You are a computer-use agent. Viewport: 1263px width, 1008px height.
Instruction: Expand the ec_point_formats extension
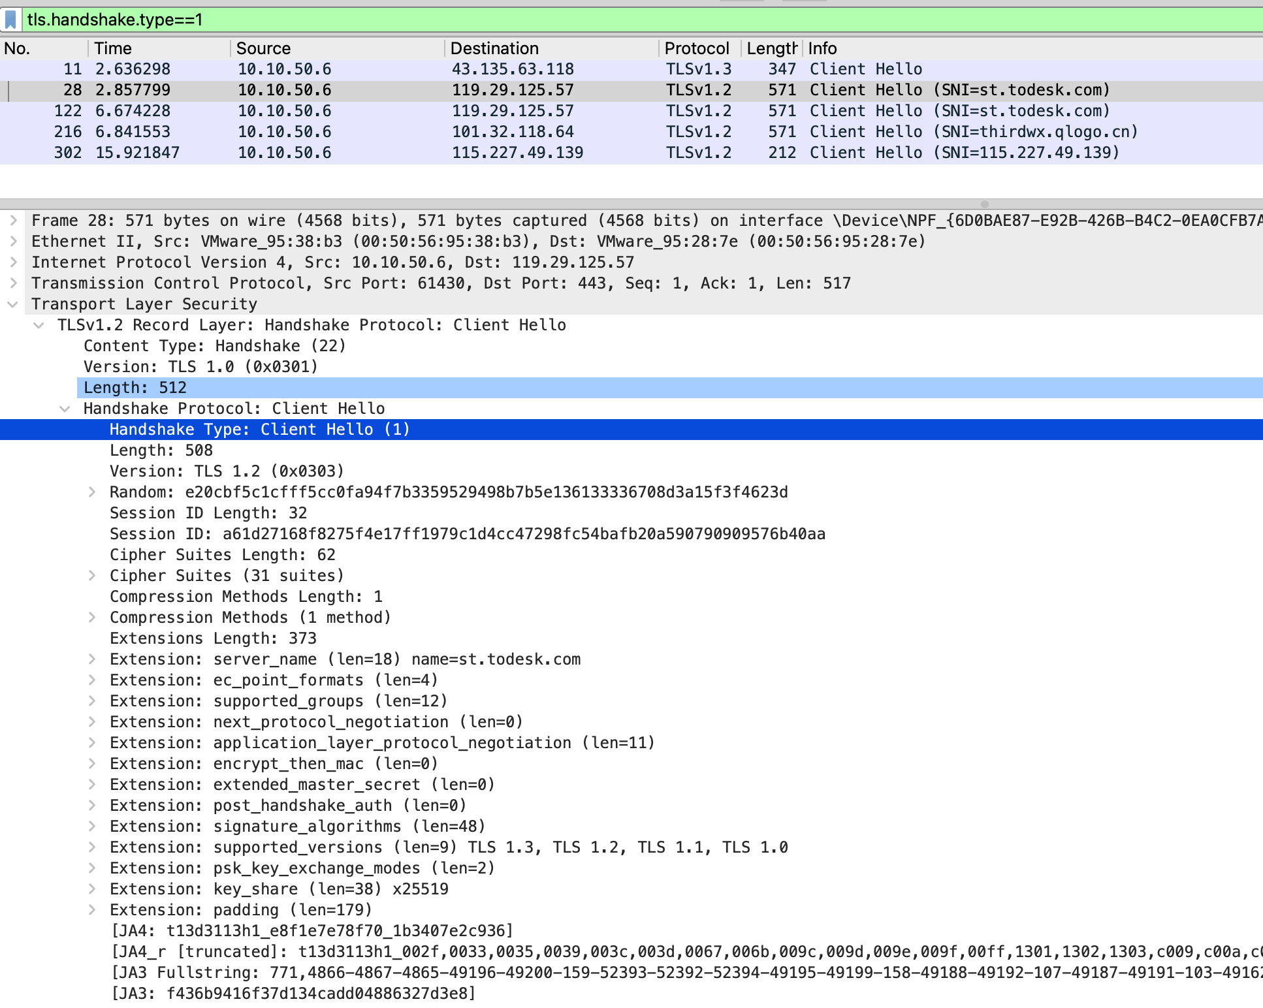pyautogui.click(x=92, y=680)
